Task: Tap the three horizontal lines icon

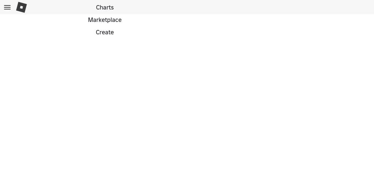Action: pos(7,7)
